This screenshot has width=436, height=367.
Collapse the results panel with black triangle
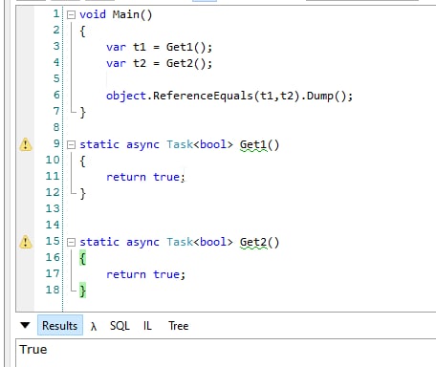tap(25, 325)
